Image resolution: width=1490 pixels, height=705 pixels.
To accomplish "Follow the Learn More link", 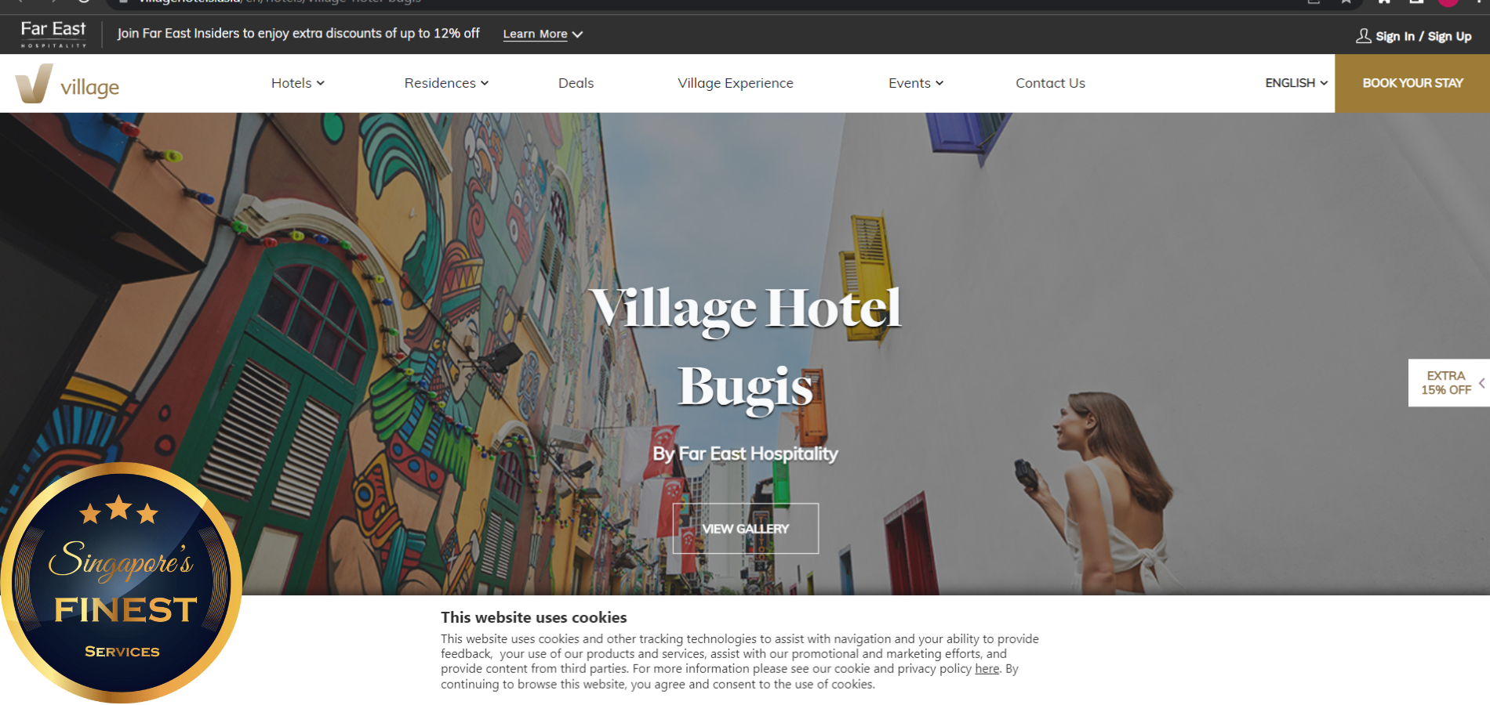I will pos(535,34).
